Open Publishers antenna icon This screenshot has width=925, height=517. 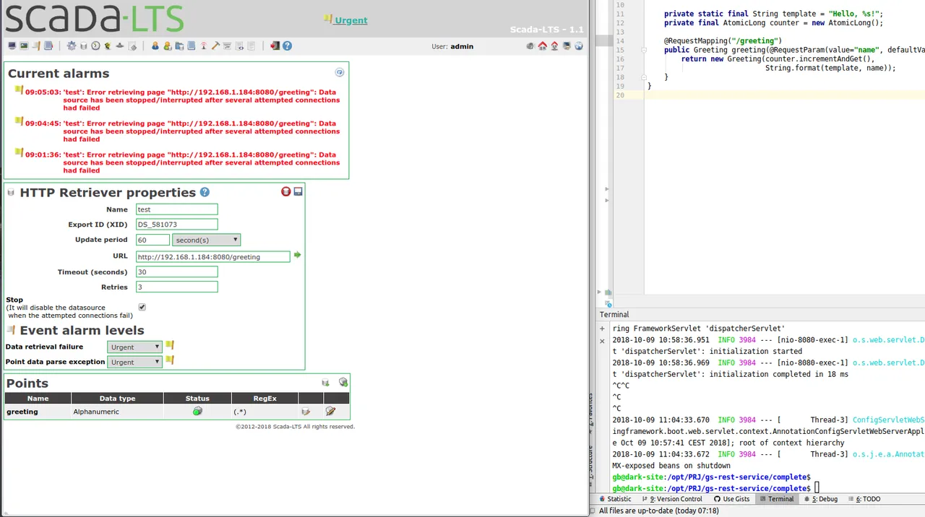(204, 46)
